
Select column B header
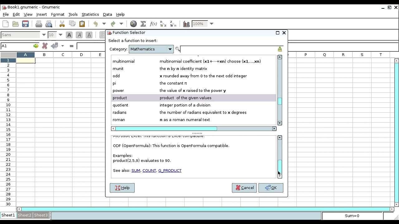(x=44, y=55)
